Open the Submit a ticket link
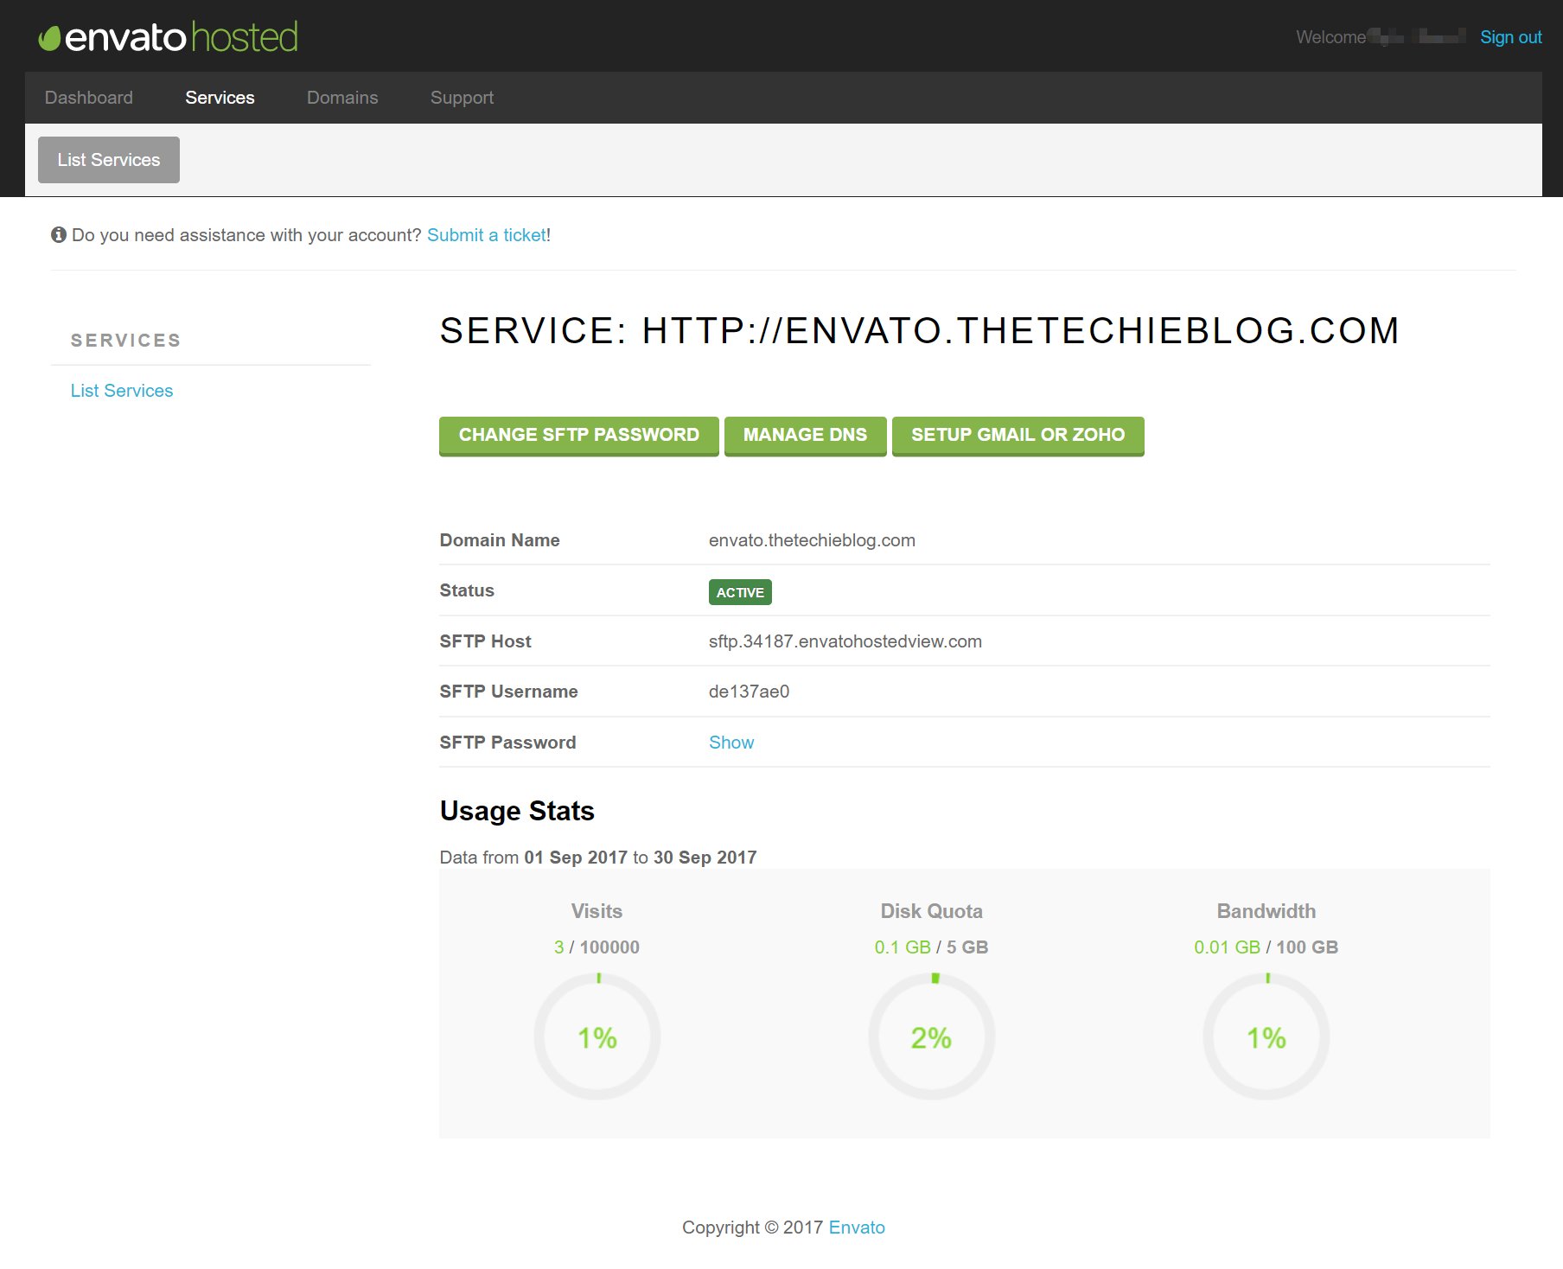The height and width of the screenshot is (1269, 1563). (x=487, y=235)
